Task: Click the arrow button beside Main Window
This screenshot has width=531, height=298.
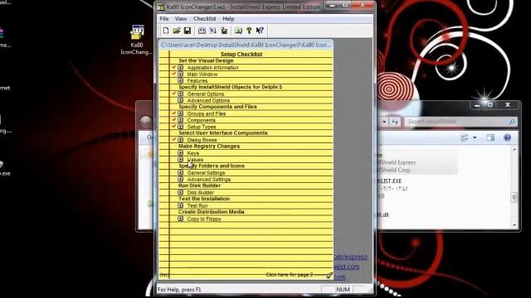Action: click(x=181, y=74)
